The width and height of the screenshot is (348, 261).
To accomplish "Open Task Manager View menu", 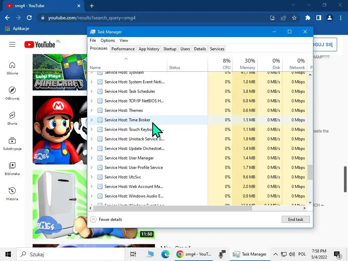I will pyautogui.click(x=124, y=40).
